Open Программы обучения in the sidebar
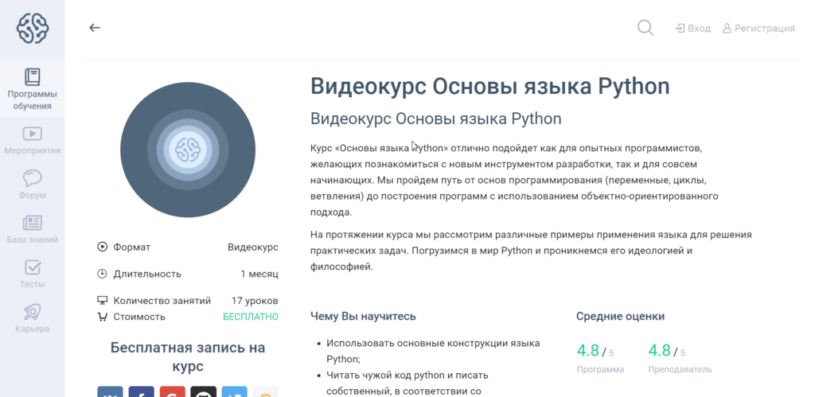Viewport: 815px width, 397px height. [x=33, y=88]
